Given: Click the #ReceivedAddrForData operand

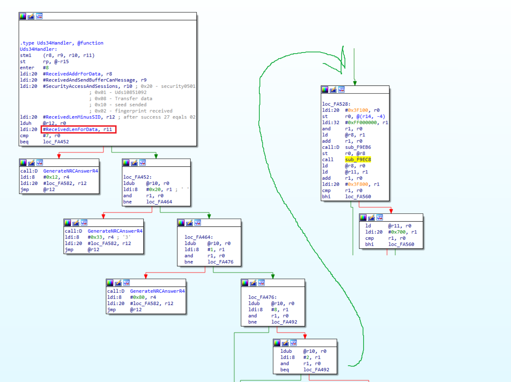Looking at the screenshot, I should (x=72, y=74).
